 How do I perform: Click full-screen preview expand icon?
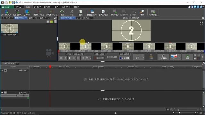coord(201,23)
